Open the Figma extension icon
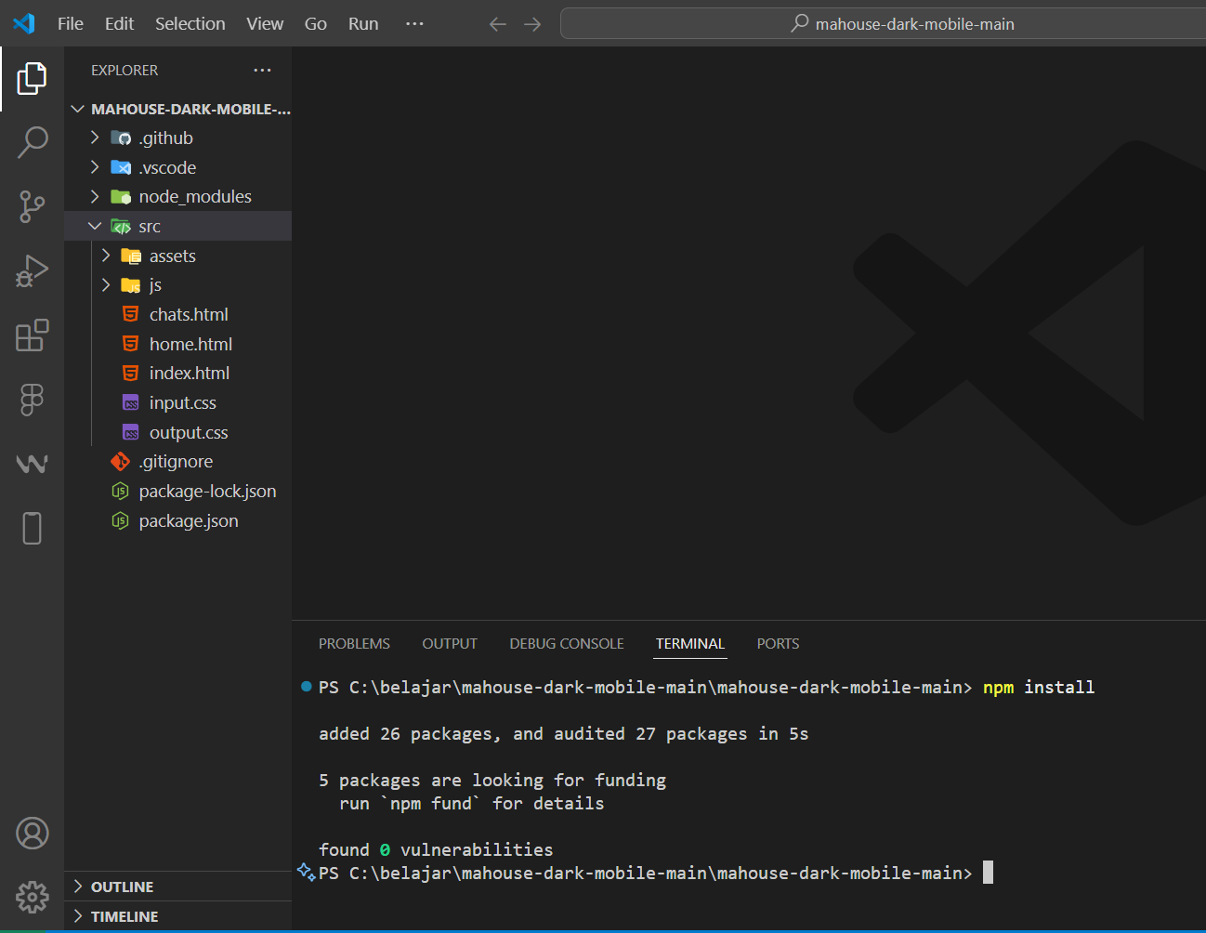The height and width of the screenshot is (933, 1206). click(32, 400)
